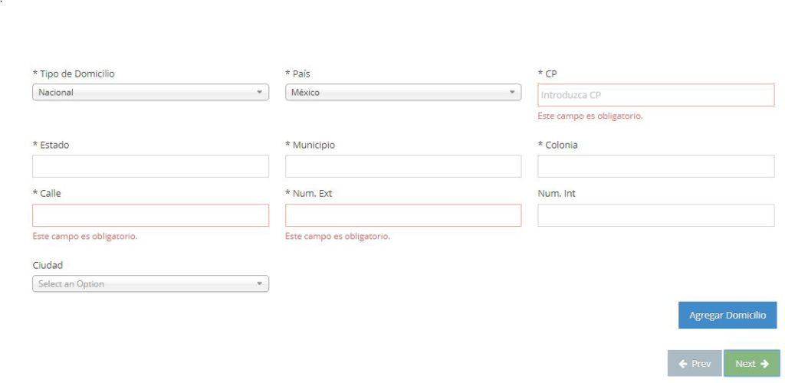Focus the Calle street field

[x=150, y=215]
